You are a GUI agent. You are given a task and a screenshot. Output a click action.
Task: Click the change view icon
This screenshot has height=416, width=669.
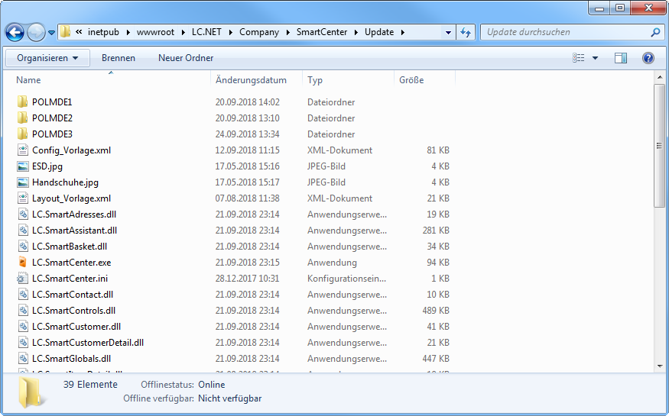coord(579,58)
